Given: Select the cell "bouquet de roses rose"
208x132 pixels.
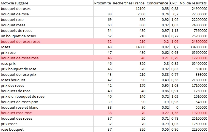Looking at the screenshot, I should point(47,58).
